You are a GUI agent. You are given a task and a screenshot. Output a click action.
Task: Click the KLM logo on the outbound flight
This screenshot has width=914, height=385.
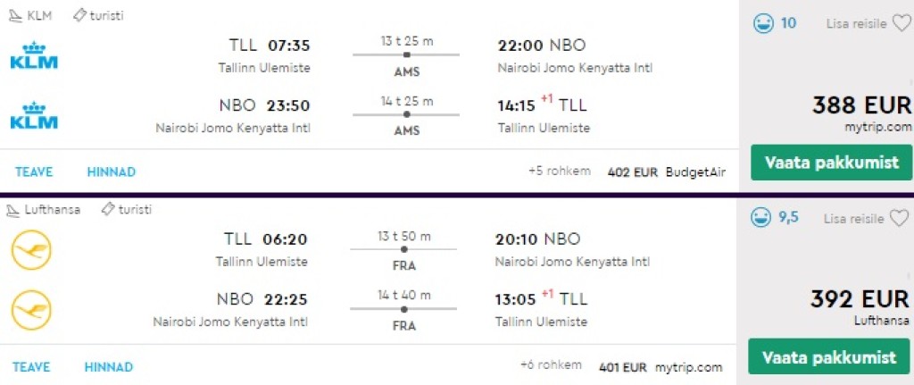[x=33, y=55]
